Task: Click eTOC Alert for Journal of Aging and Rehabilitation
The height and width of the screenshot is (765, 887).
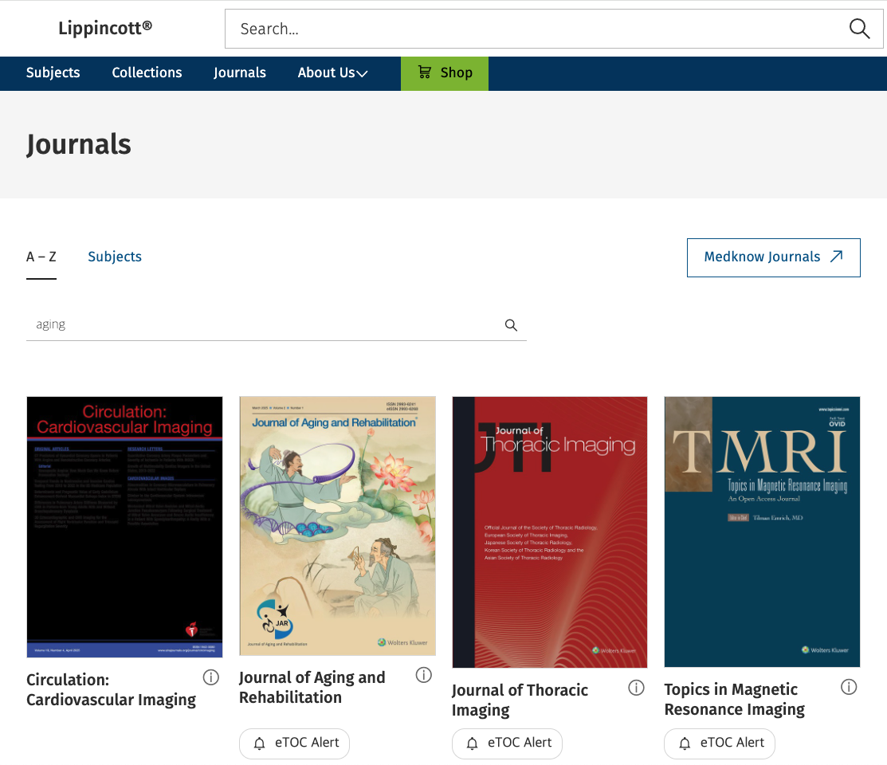Action: pyautogui.click(x=294, y=743)
